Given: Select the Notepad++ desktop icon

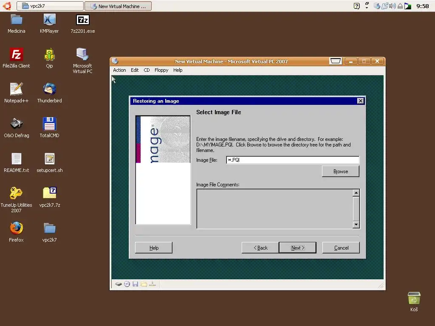Looking at the screenshot, I should click(x=17, y=93).
